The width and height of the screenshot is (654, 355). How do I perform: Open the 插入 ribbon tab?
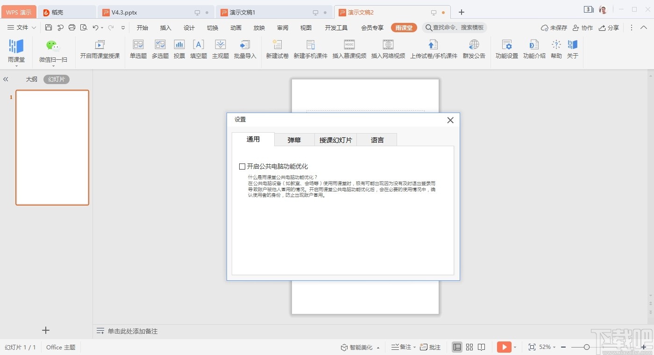click(x=166, y=28)
